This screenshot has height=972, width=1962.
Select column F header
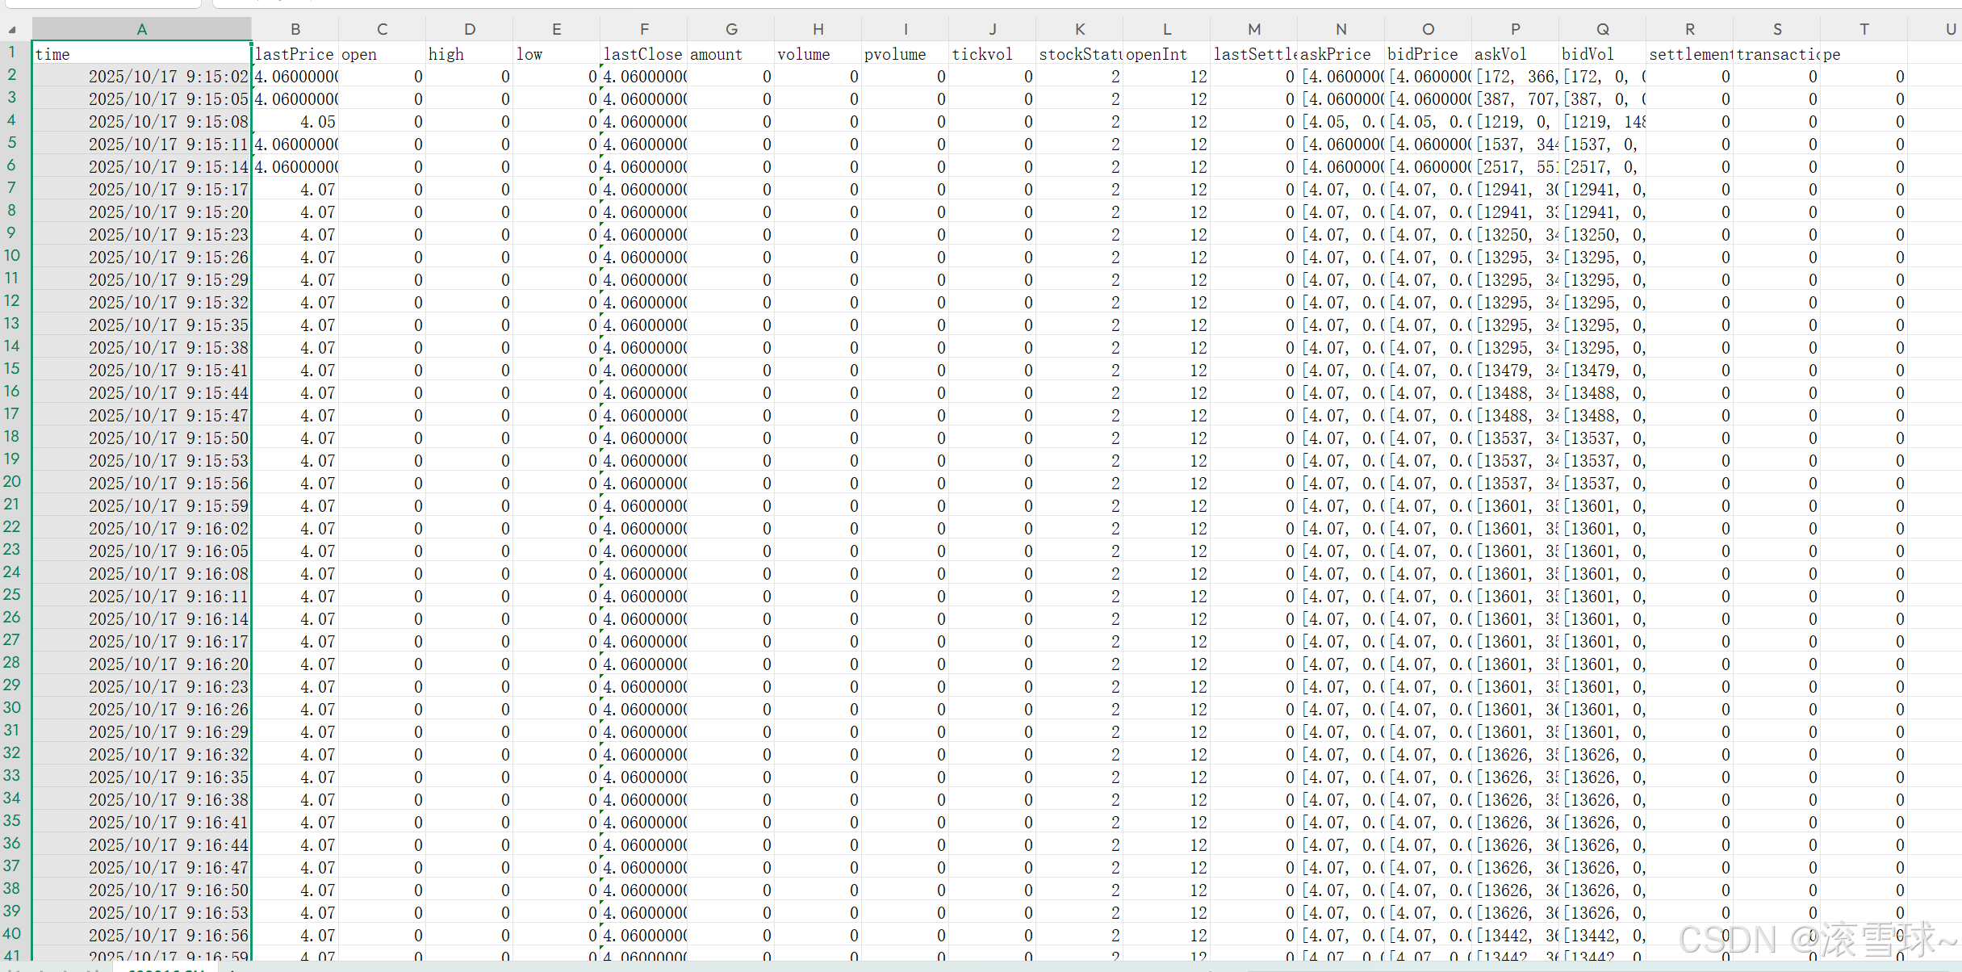pyautogui.click(x=643, y=29)
